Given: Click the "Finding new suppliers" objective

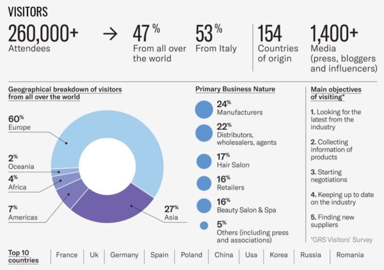Looking at the screenshot, I should 333,221.
